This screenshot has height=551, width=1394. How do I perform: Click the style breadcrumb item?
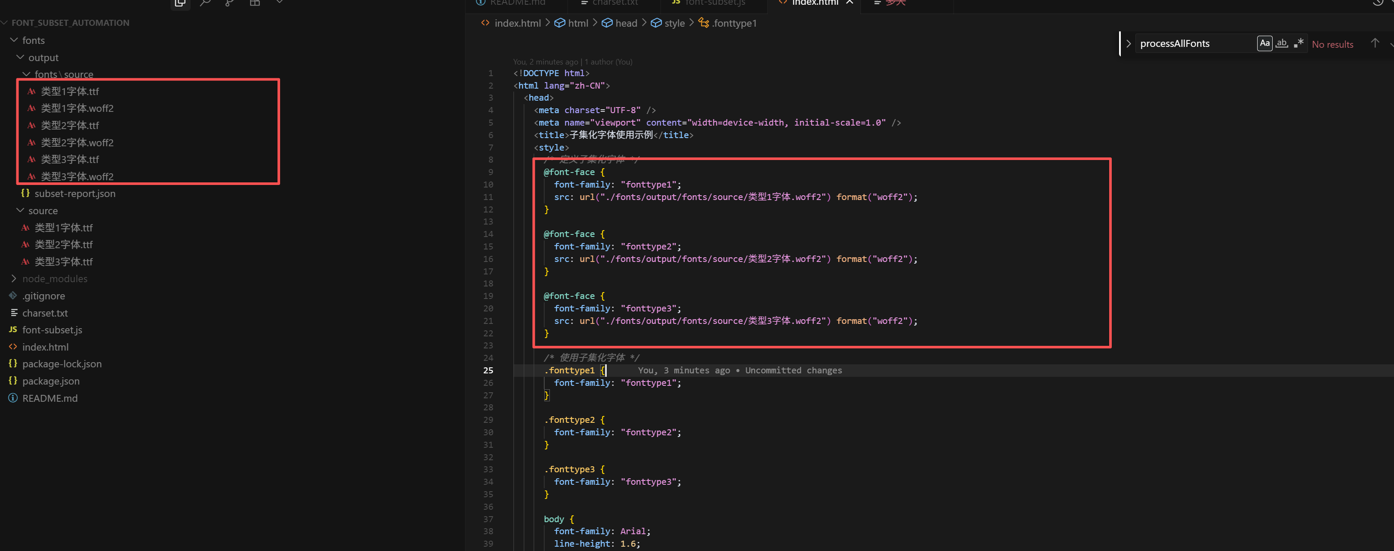[674, 23]
